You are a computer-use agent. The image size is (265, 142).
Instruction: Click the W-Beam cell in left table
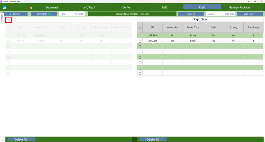pos(41,41)
